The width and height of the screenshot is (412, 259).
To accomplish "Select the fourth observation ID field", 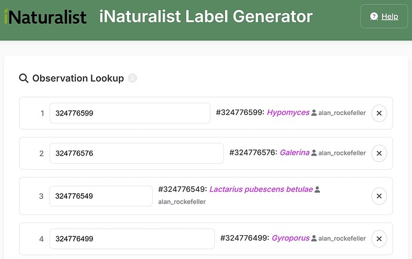I will tap(132, 239).
